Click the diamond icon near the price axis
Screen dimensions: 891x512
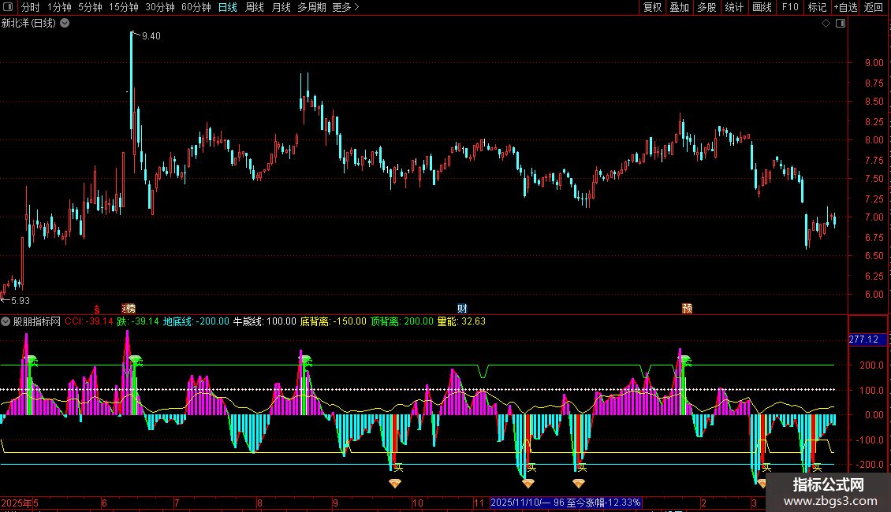click(826, 24)
